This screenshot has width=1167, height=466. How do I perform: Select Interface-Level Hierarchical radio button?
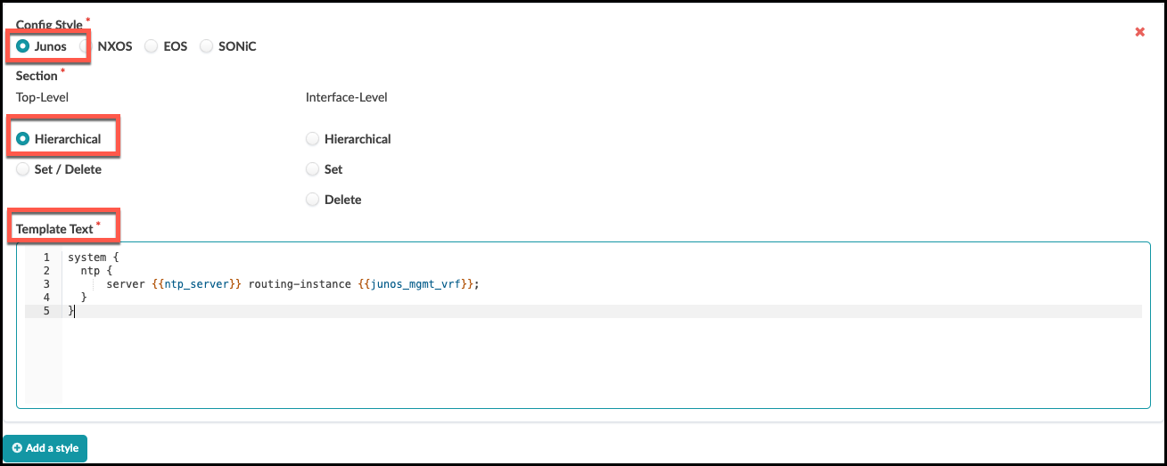[312, 139]
